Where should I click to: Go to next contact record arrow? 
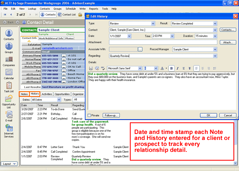pos(30,14)
